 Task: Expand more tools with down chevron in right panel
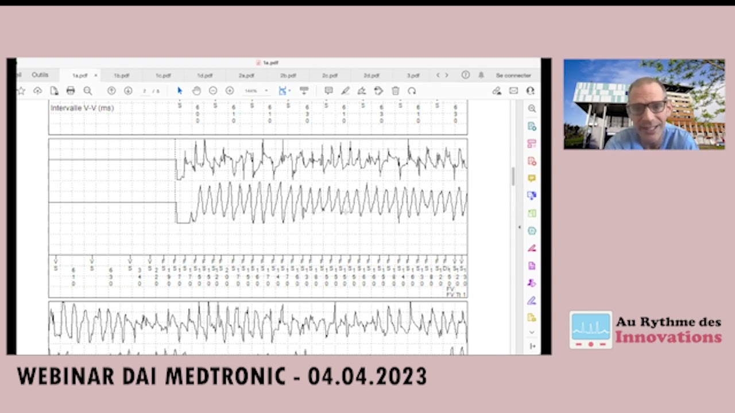click(x=532, y=332)
